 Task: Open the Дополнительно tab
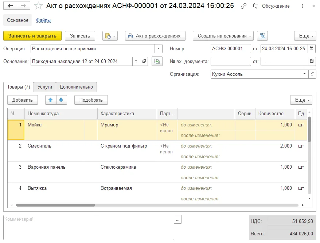click(x=76, y=87)
